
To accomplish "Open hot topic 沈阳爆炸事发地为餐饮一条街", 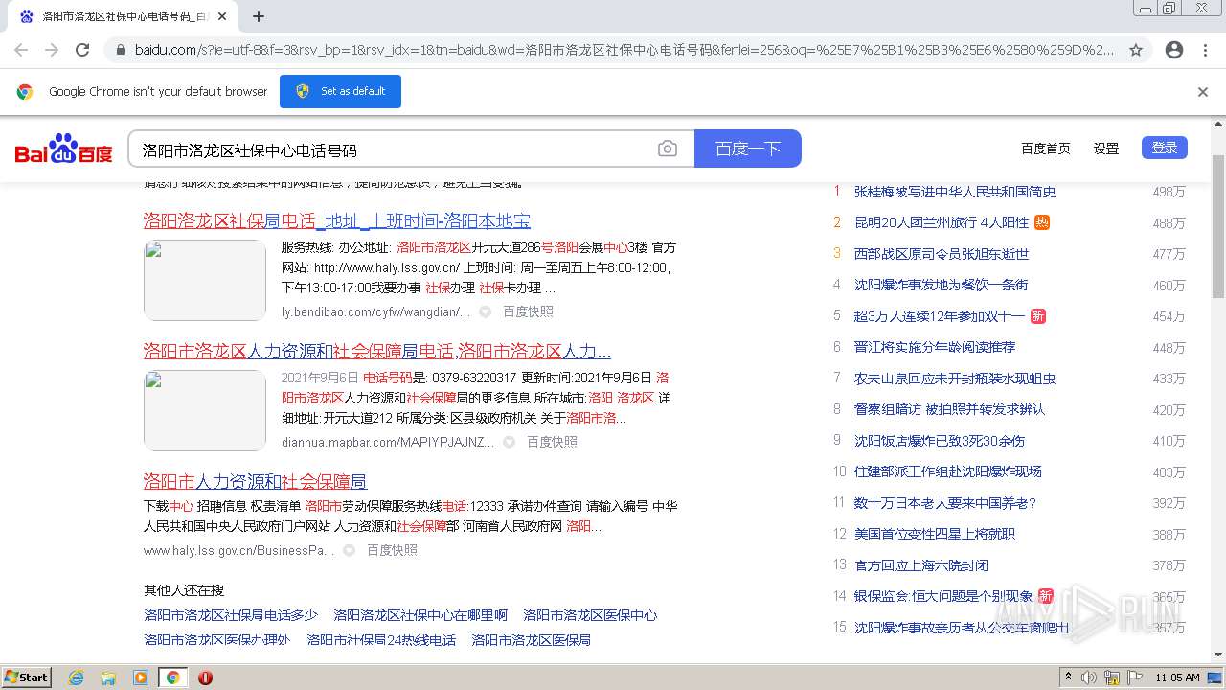I will (x=942, y=285).
